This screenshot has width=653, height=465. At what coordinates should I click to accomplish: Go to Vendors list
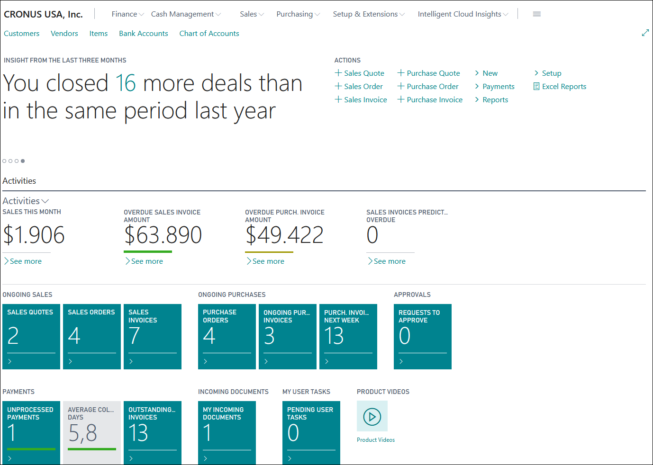tap(64, 33)
